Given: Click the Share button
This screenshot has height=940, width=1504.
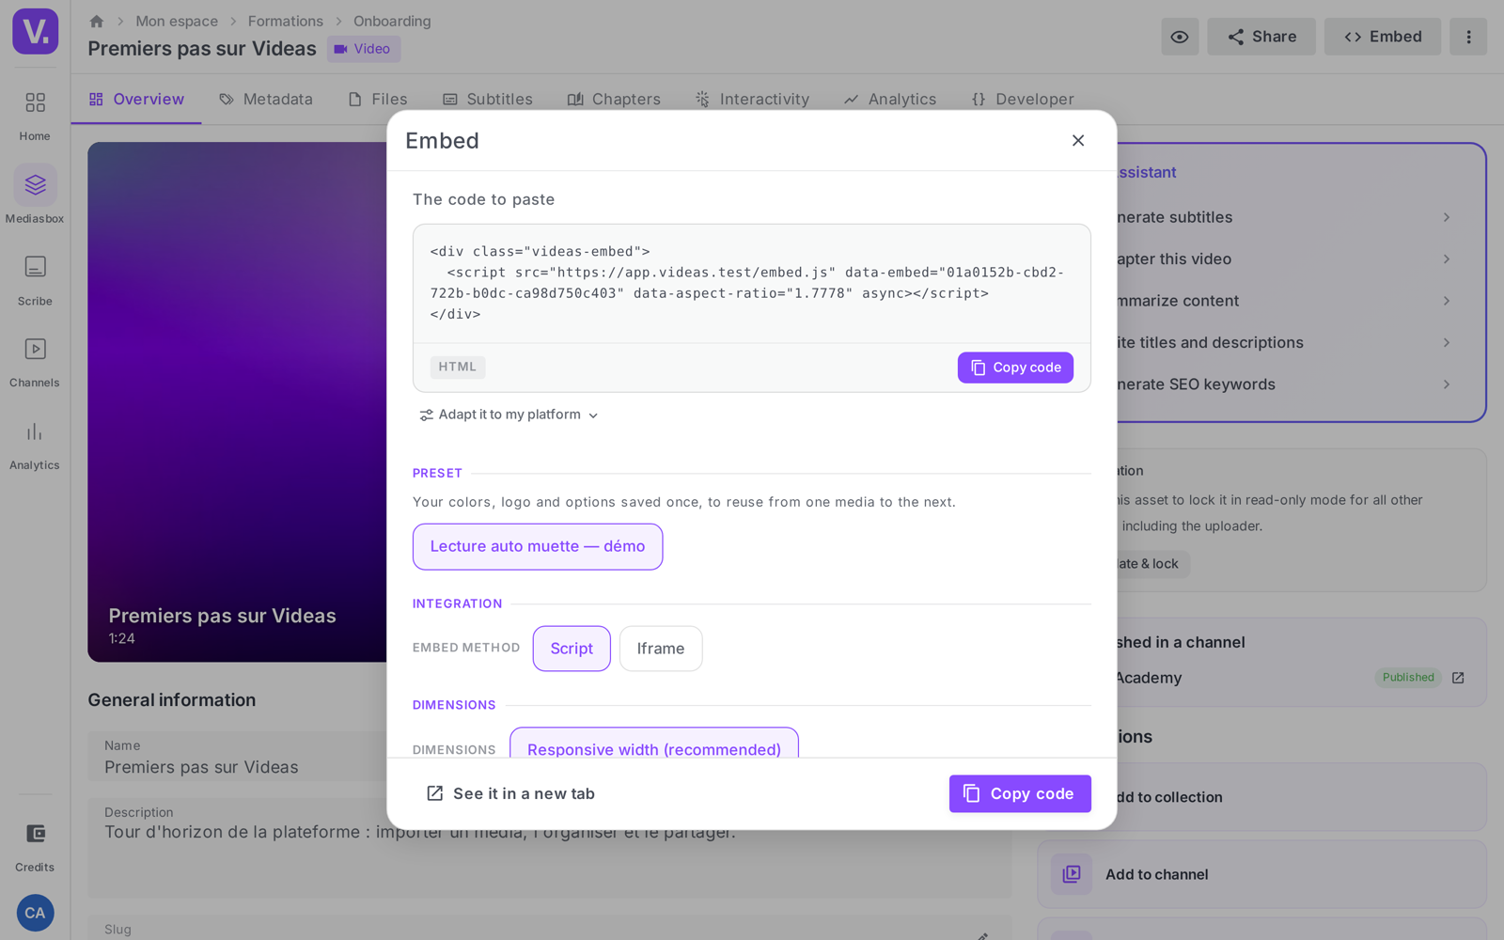Looking at the screenshot, I should point(1261,37).
